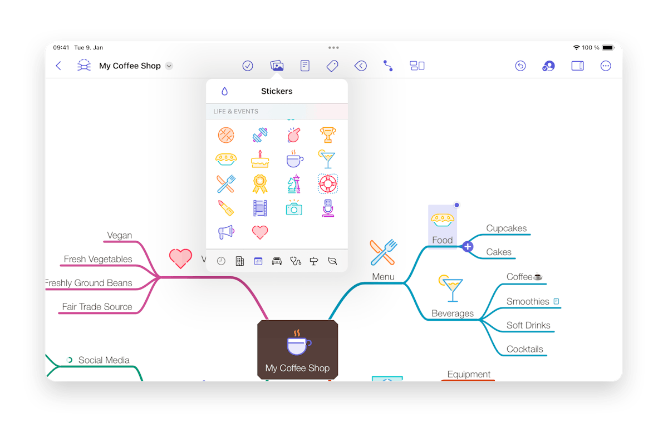This screenshot has width=668, height=423.
Task: Open the Tags panel
Action: point(332,66)
